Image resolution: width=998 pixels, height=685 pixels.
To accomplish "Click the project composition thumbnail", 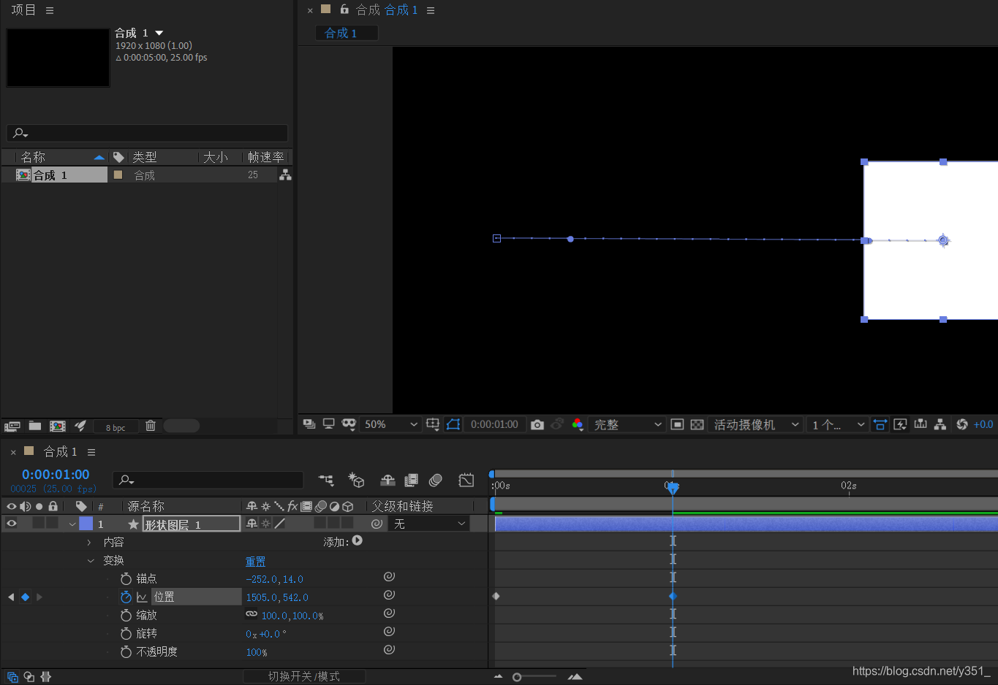I will click(58, 58).
